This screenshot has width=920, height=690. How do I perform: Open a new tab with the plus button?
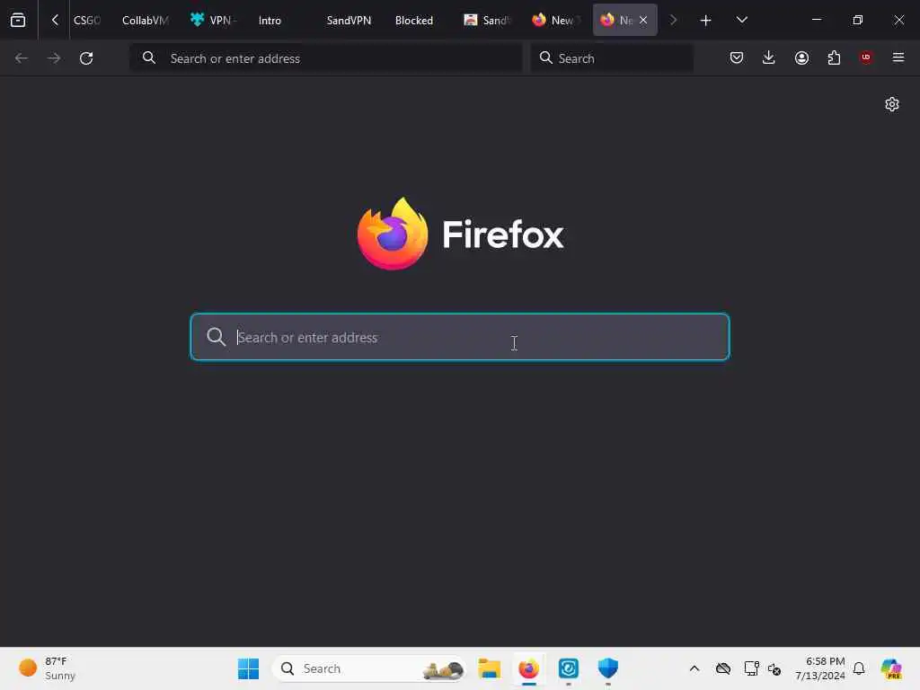(705, 20)
